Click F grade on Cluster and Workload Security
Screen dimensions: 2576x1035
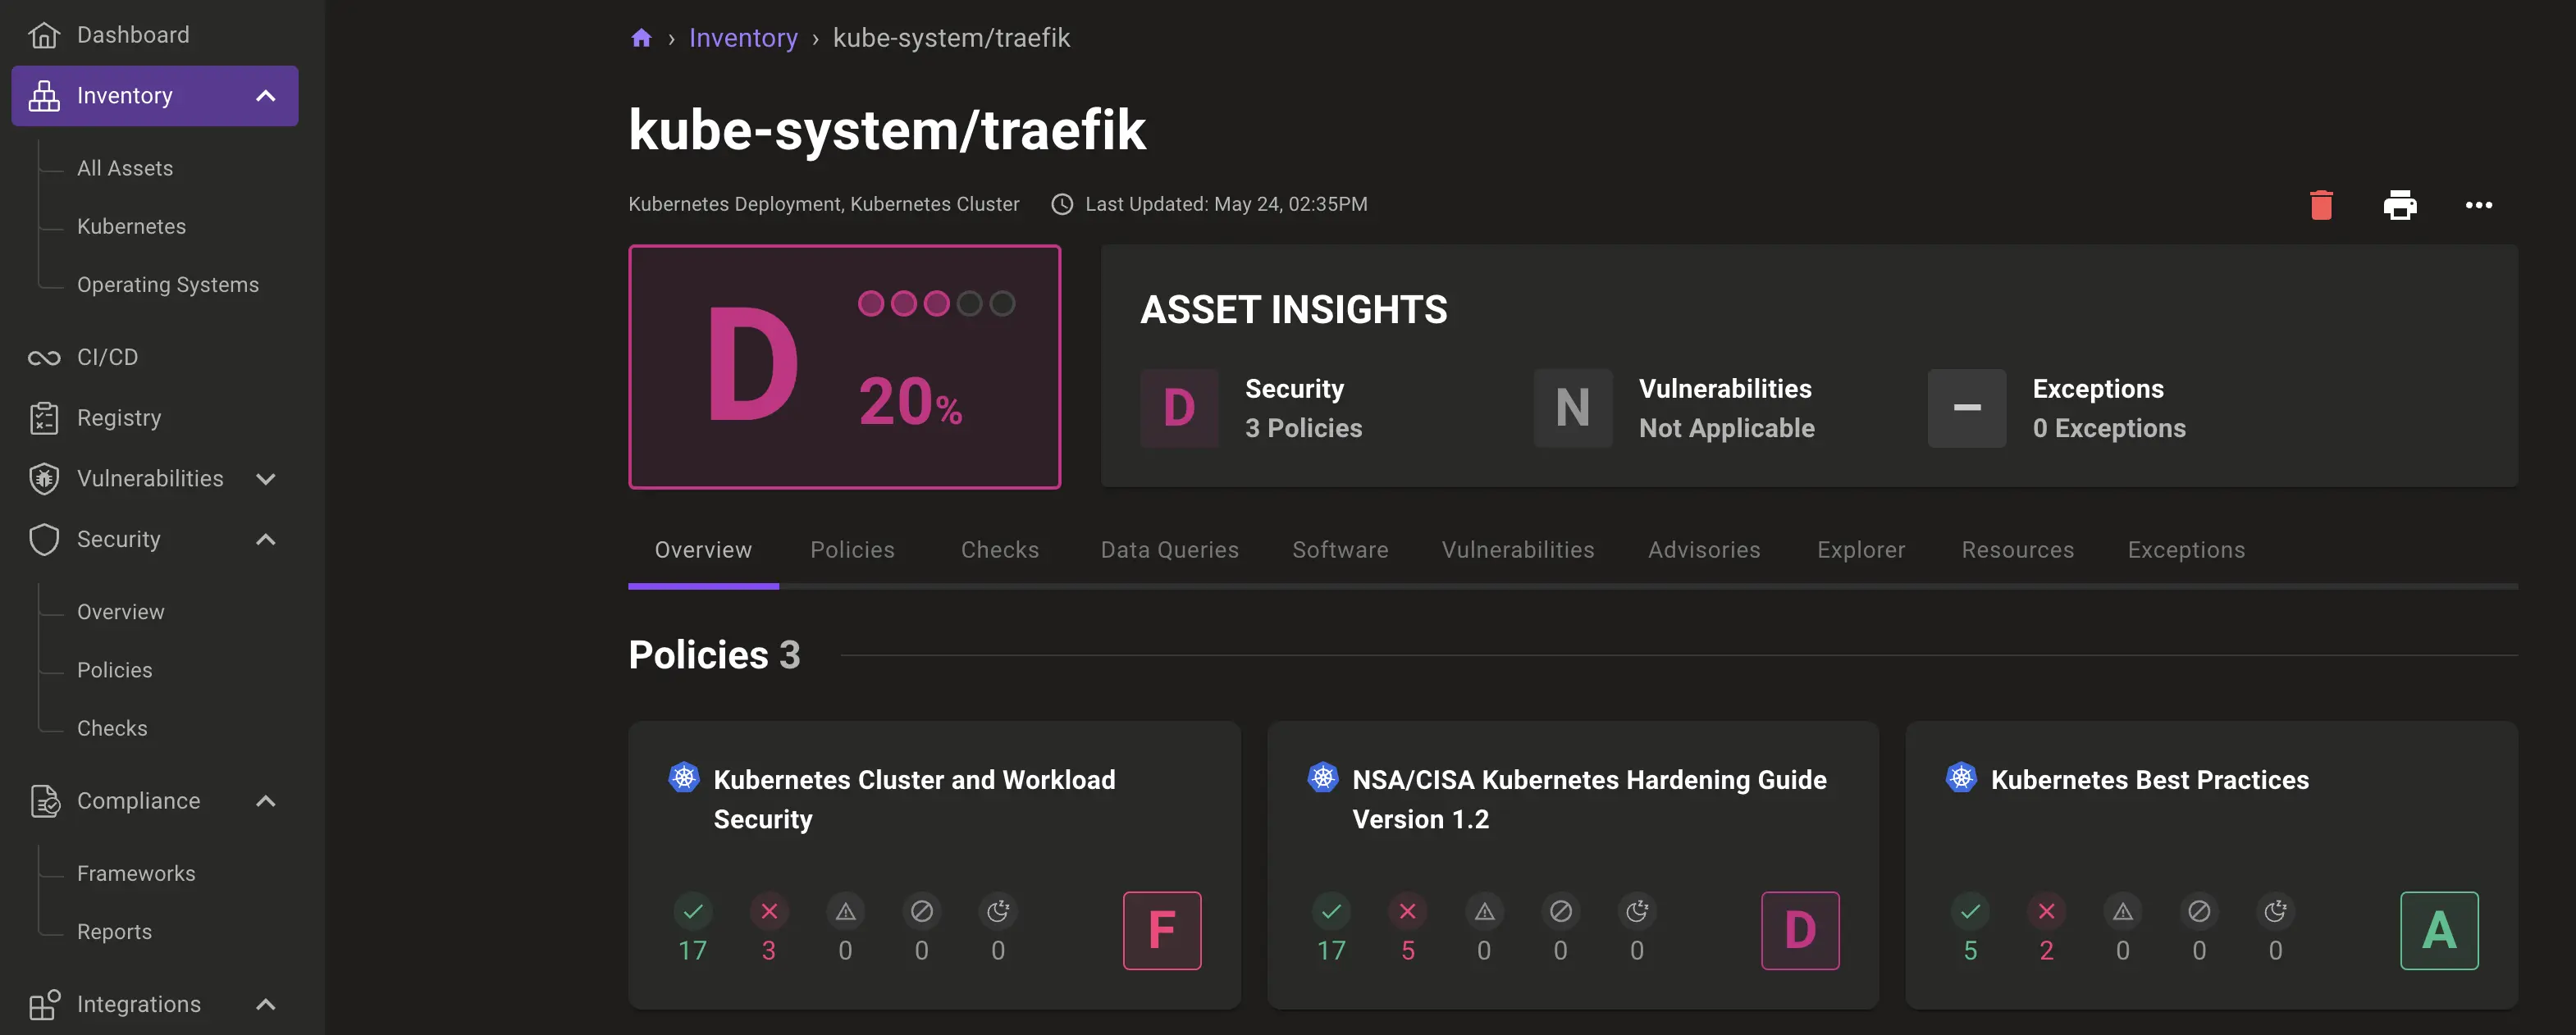[1161, 930]
